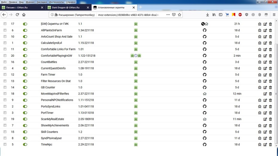Switch to Письмо :: GWars.Ru tab
278x156 pixels.
23,7
